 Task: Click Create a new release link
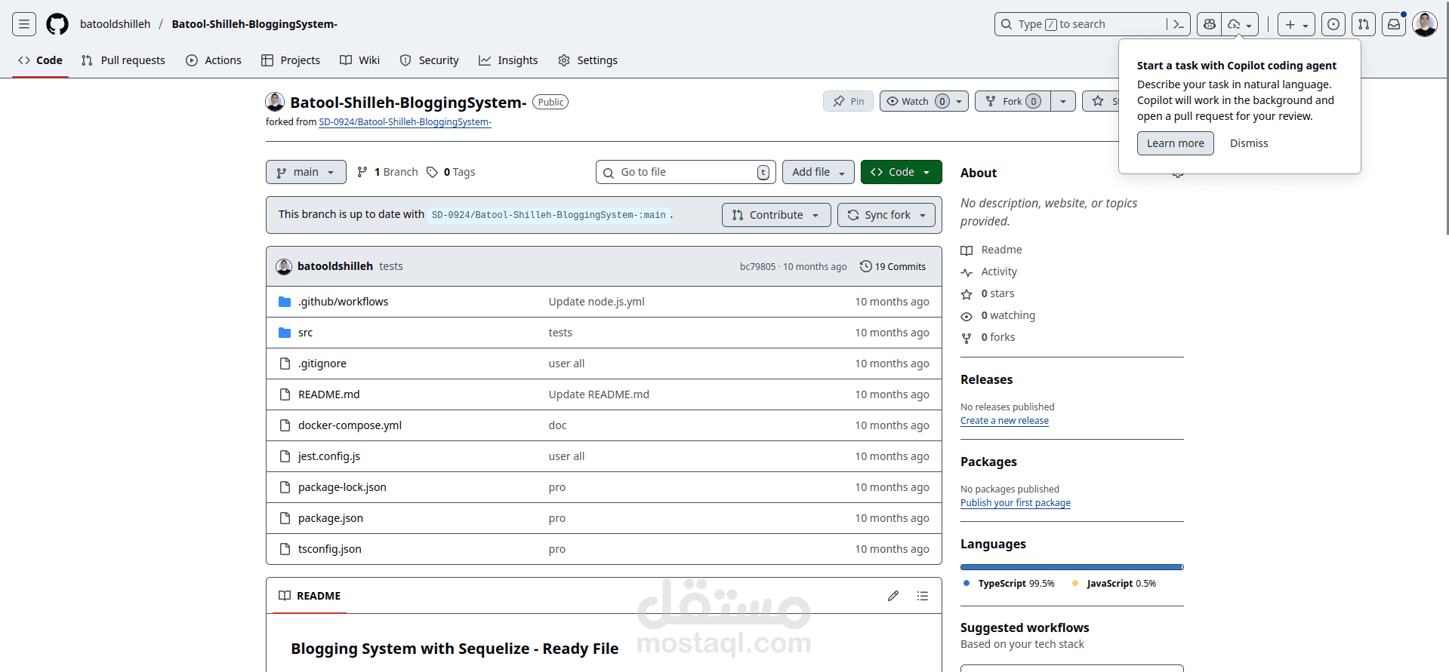(x=1004, y=421)
